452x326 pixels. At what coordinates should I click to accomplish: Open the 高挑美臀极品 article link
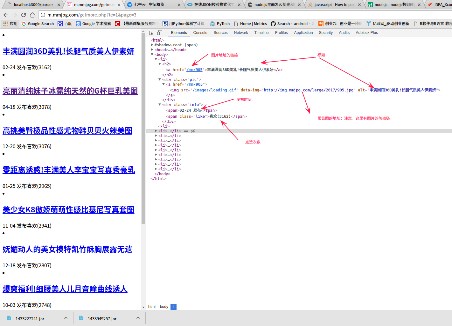(x=67, y=131)
